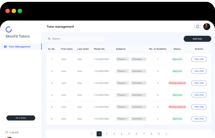
Task: Click View / Edit for row 2
Action: (x=199, y=71)
